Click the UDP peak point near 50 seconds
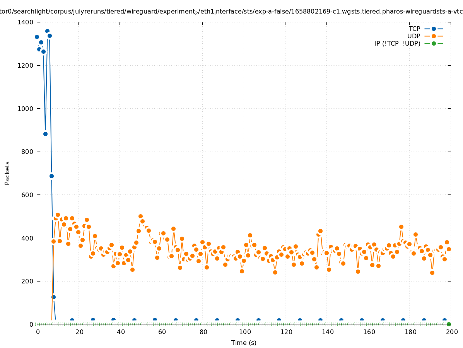The height and width of the screenshot is (348, 463). tap(140, 217)
